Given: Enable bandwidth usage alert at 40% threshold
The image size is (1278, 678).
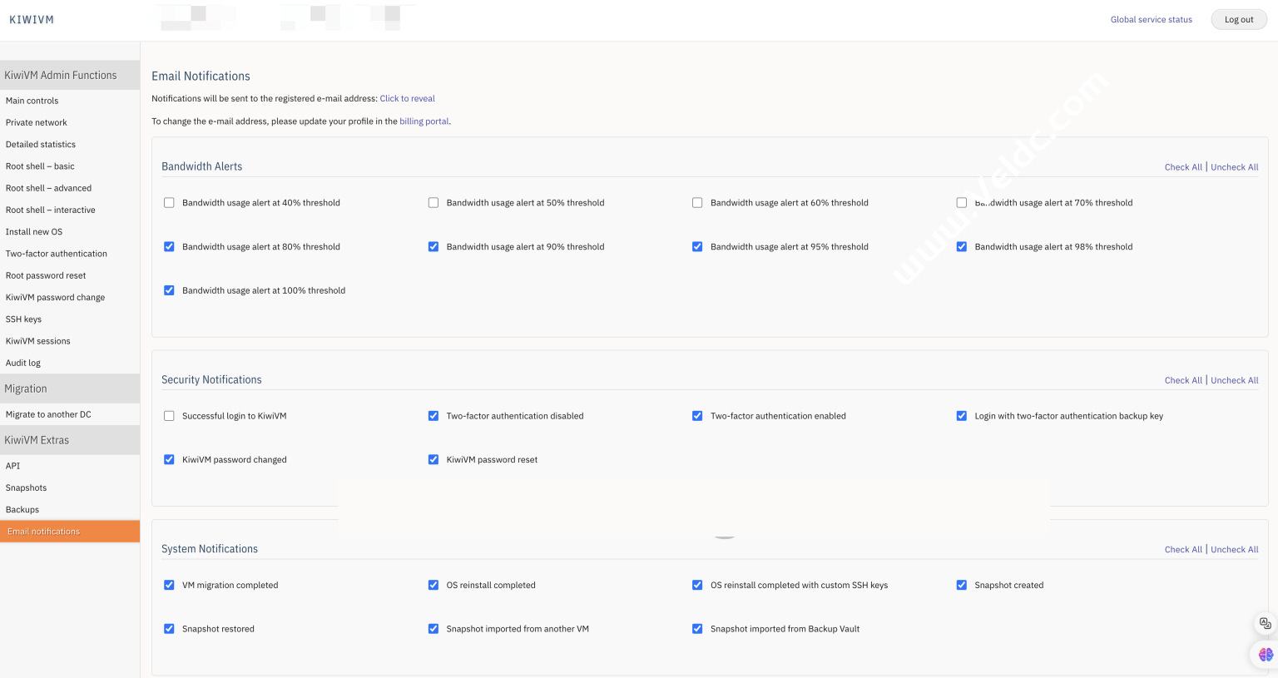Looking at the screenshot, I should click(169, 202).
